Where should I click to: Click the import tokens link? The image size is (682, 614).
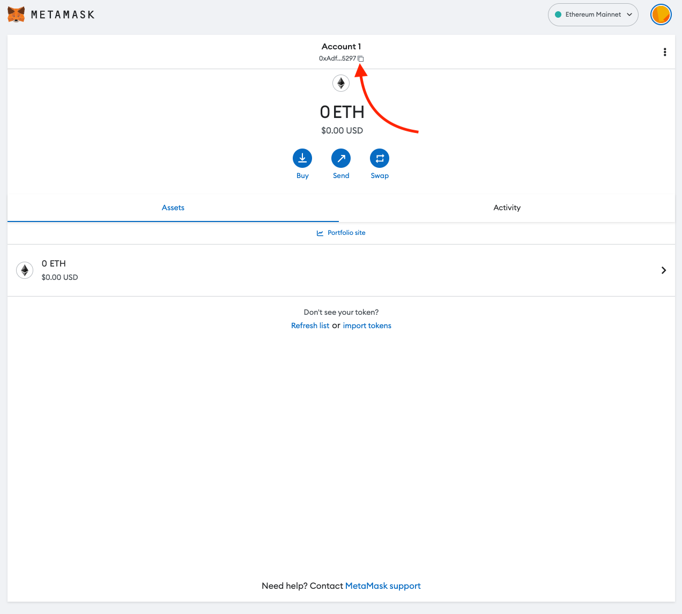[x=367, y=326]
